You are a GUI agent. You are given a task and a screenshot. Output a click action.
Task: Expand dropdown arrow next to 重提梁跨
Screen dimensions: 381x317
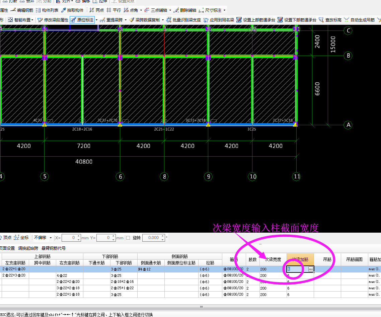(126, 20)
